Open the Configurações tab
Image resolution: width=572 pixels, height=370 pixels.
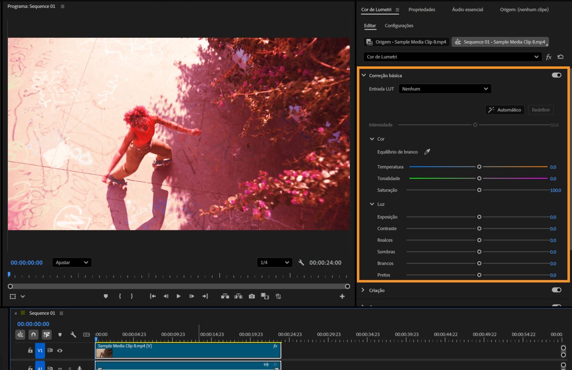click(x=399, y=26)
